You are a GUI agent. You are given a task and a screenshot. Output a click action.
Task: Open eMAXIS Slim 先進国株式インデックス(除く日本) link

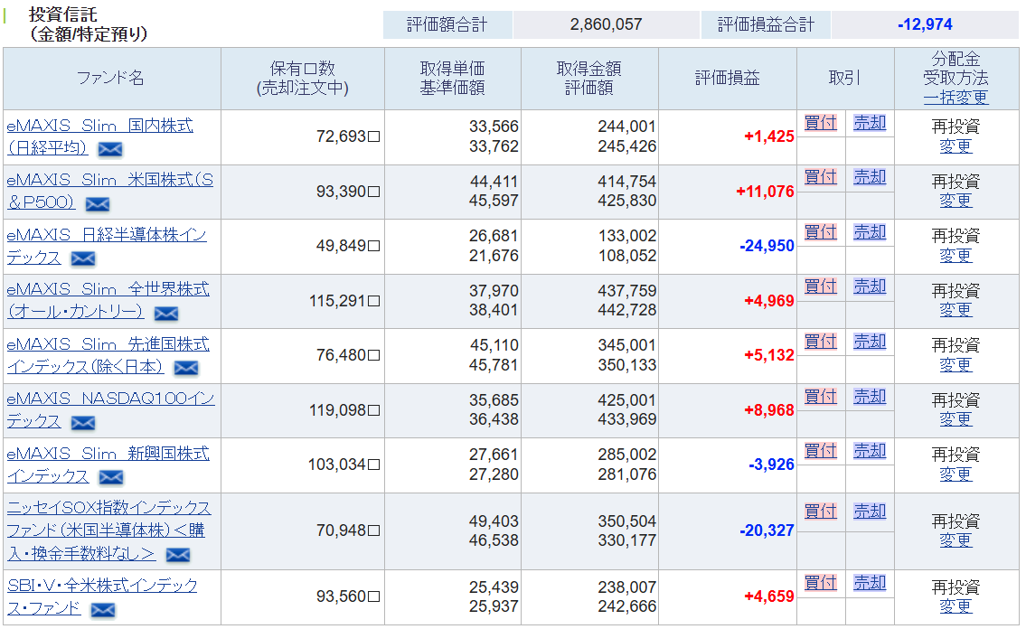(108, 355)
